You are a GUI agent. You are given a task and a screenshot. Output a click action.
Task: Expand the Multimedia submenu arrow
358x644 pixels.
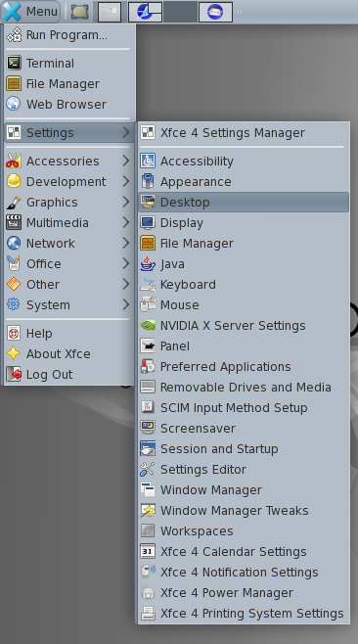[x=125, y=222]
